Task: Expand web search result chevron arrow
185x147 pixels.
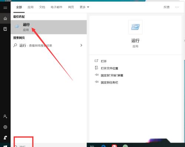Action: coord(81,45)
